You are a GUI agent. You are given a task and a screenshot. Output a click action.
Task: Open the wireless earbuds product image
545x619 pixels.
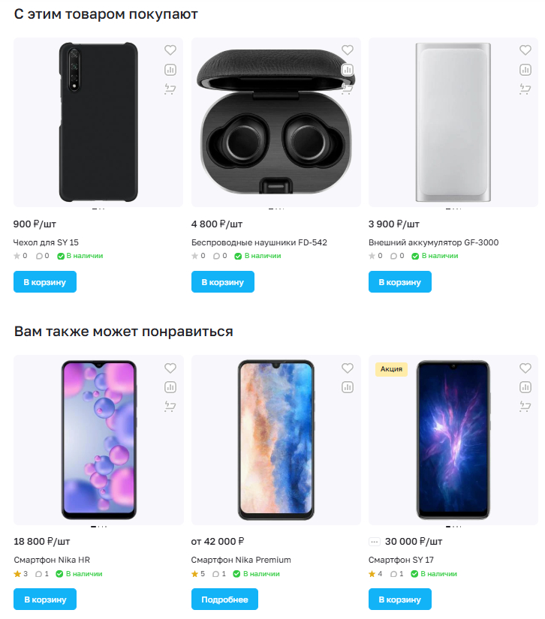[x=276, y=124]
